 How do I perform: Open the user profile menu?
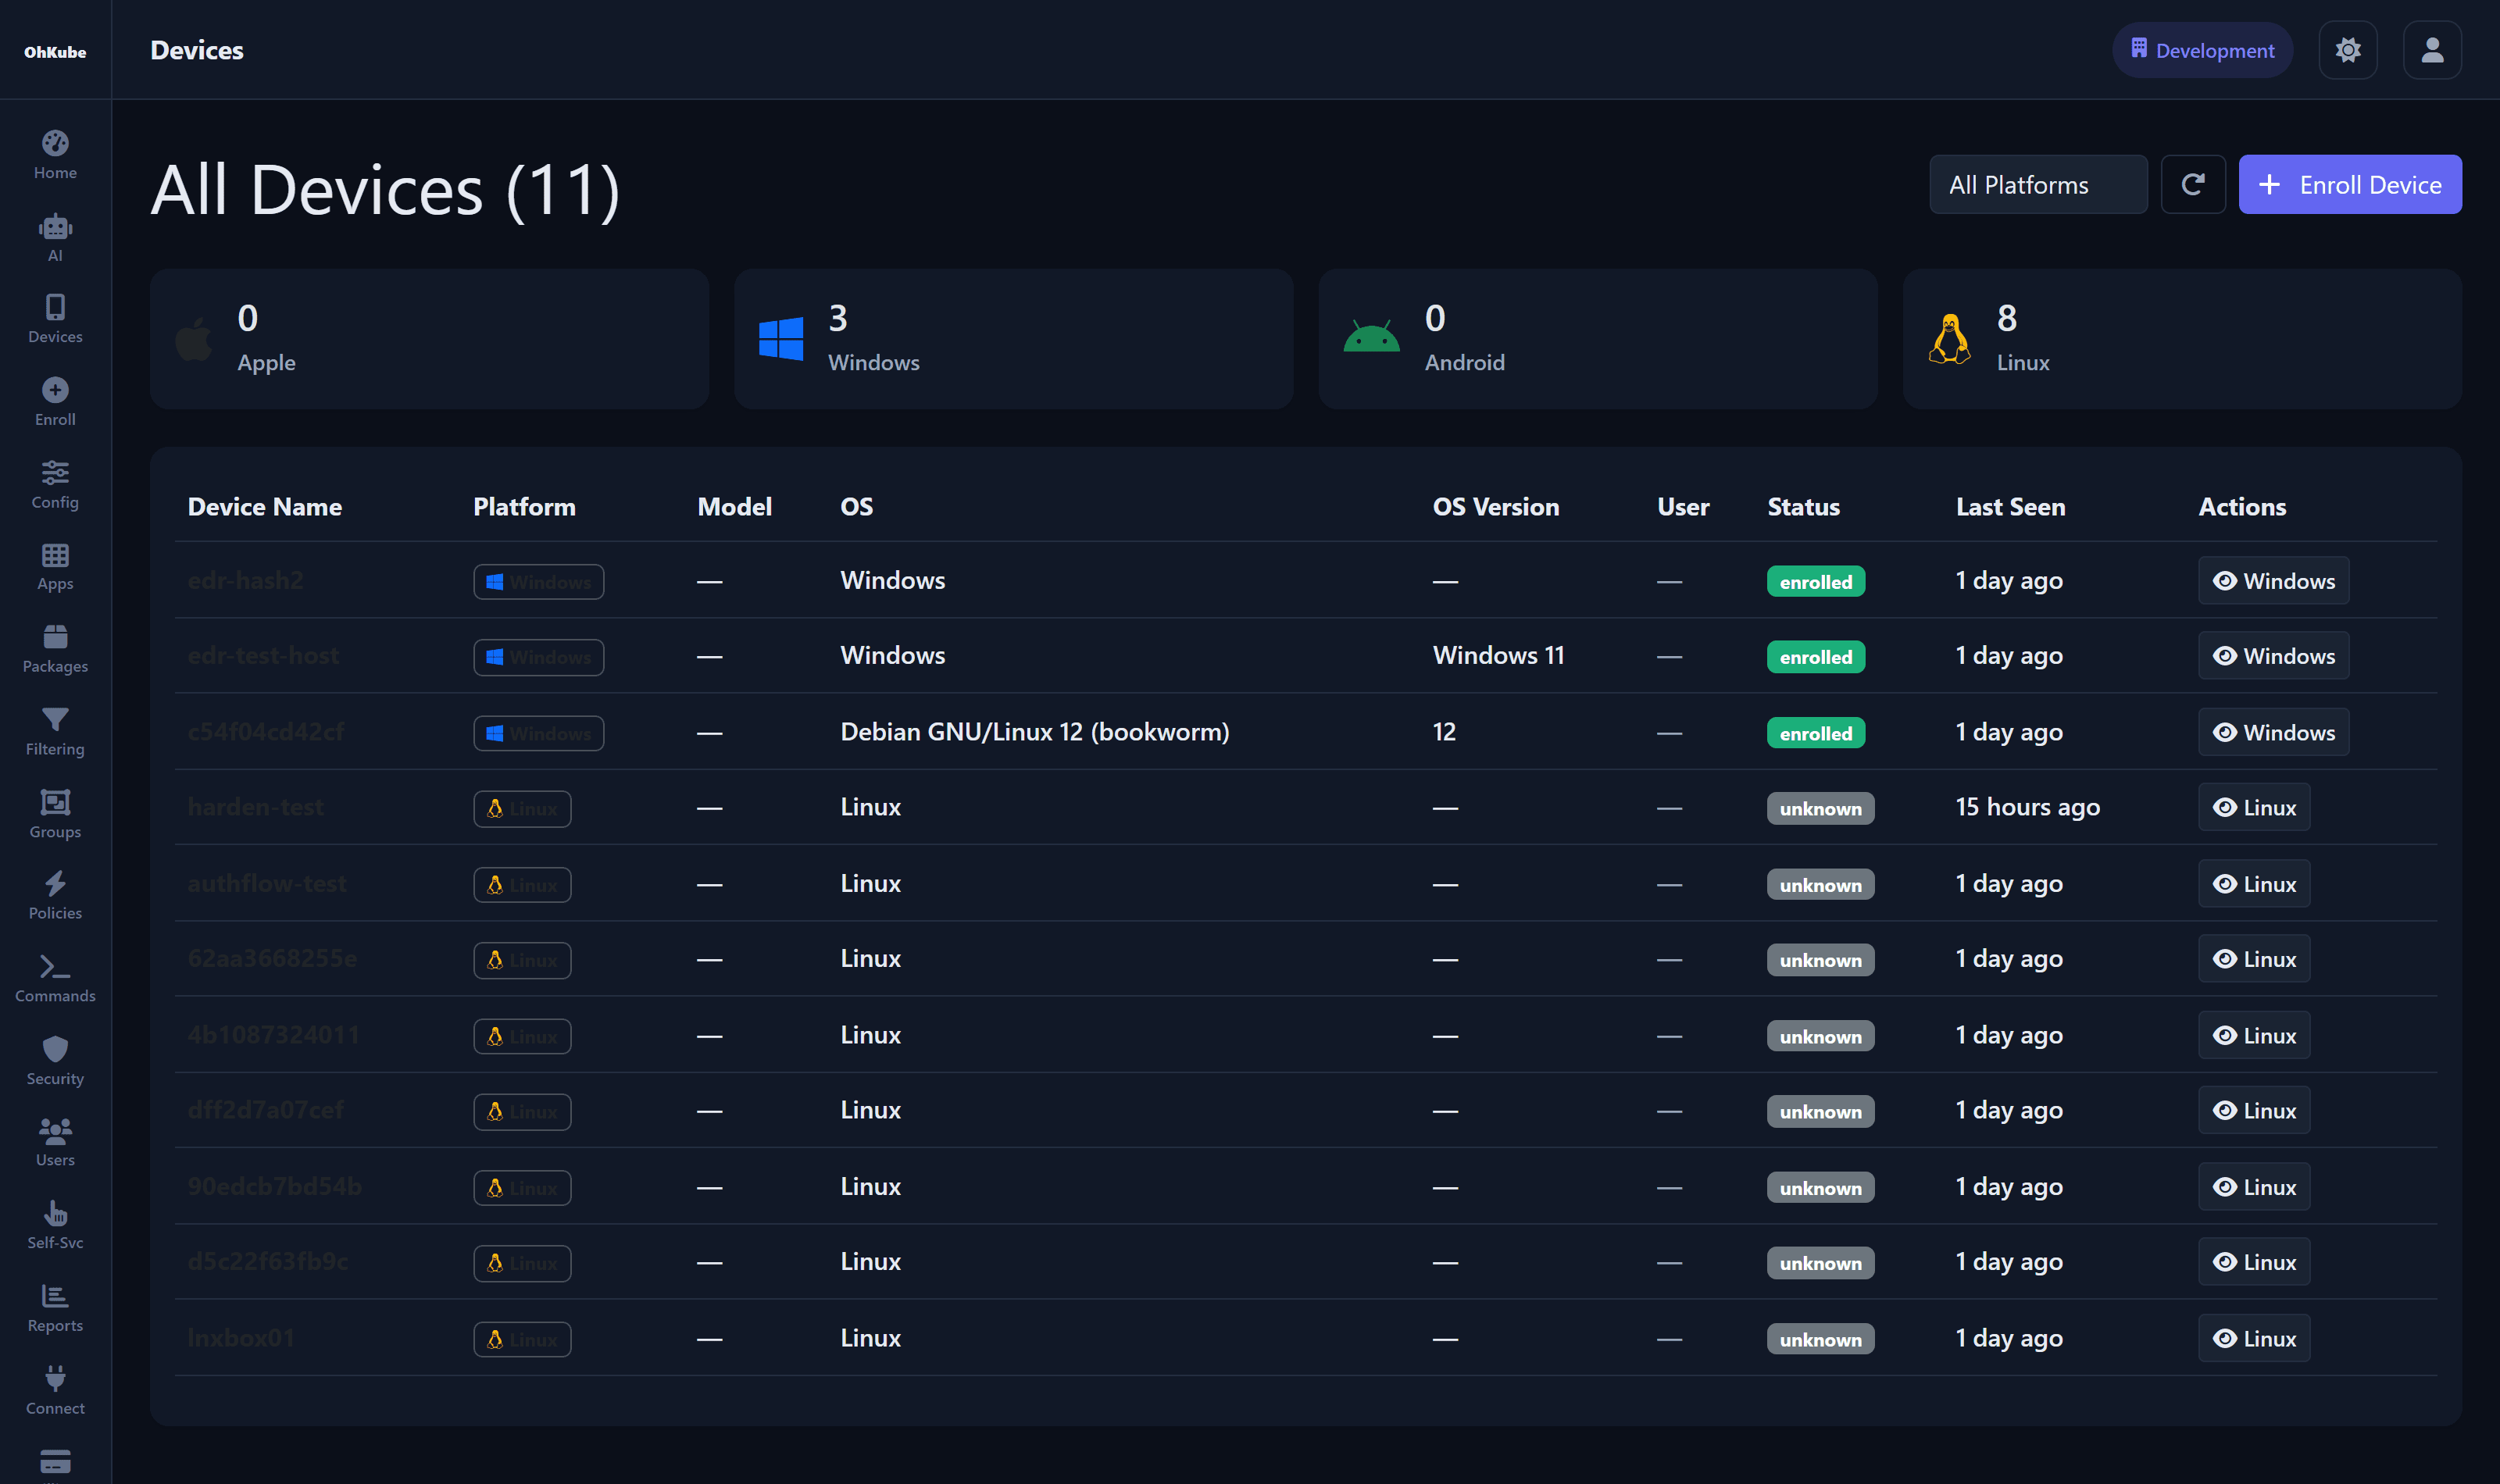click(2432, 50)
